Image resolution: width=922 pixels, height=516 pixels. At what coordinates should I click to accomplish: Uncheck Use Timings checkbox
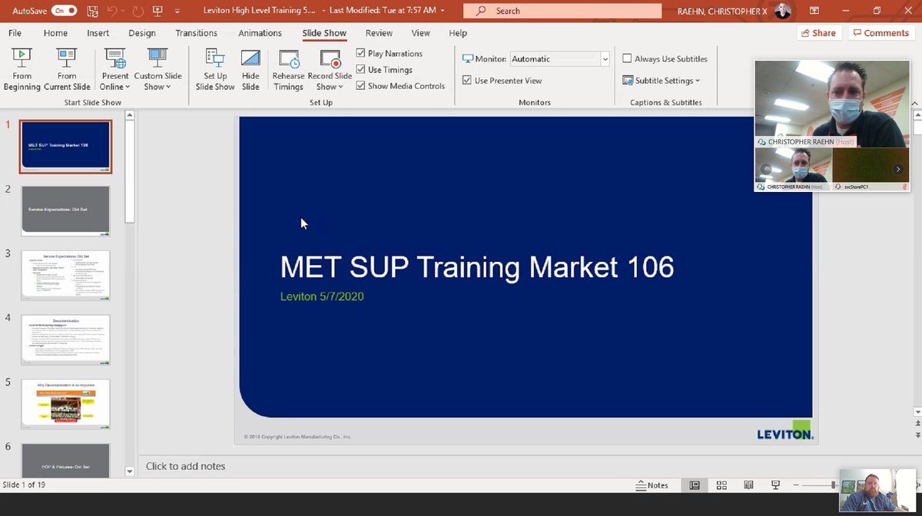(x=361, y=70)
